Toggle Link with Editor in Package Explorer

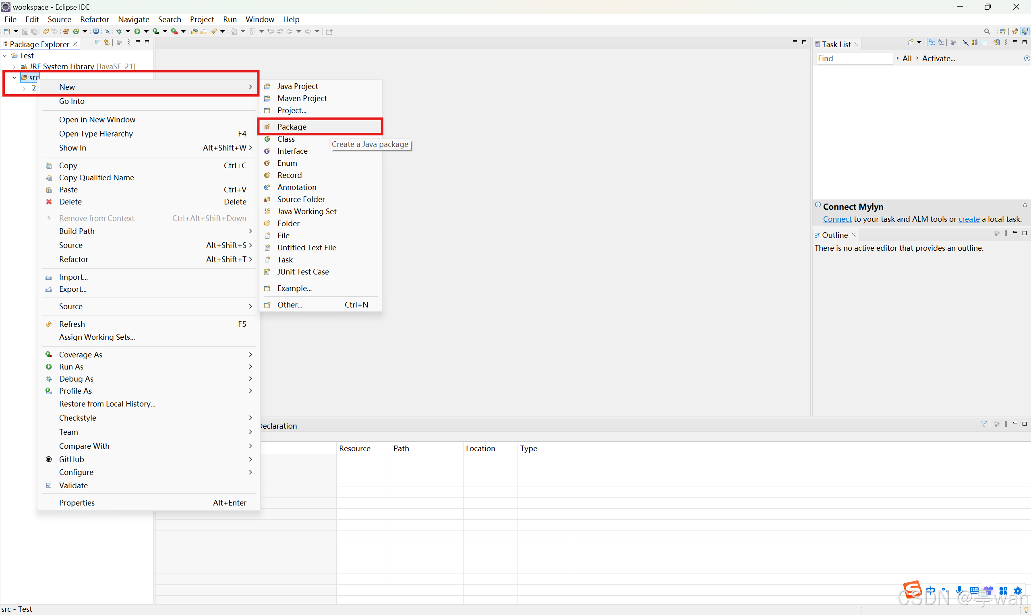(x=107, y=43)
